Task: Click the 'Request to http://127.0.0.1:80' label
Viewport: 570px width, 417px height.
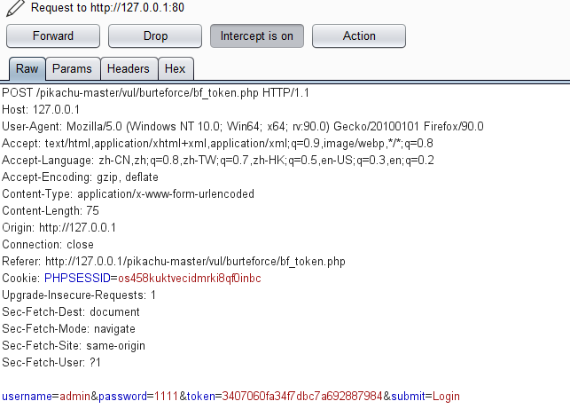Action: tap(107, 8)
